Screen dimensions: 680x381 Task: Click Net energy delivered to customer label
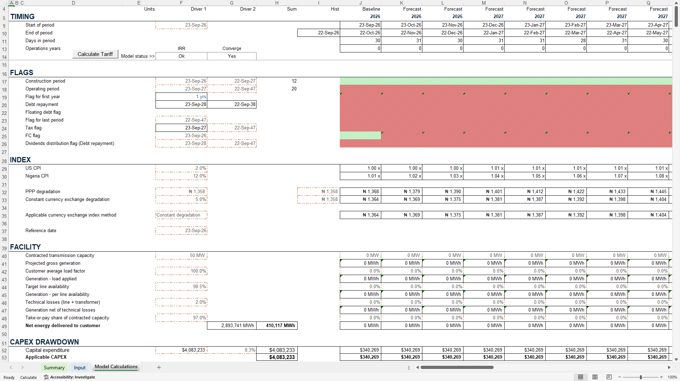[63, 326]
